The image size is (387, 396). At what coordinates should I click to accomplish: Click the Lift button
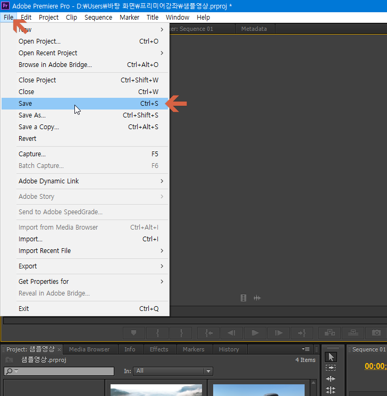330,333
